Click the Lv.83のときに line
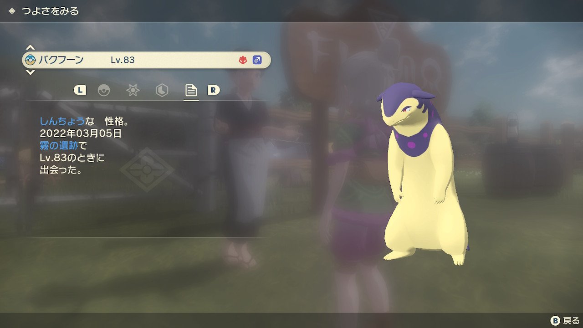 72,158
